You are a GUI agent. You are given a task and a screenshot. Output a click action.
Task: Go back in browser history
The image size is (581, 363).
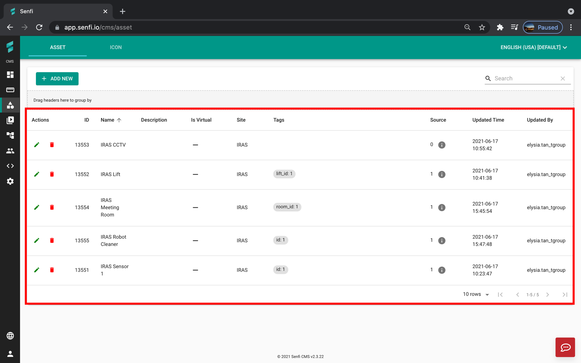pyautogui.click(x=10, y=27)
